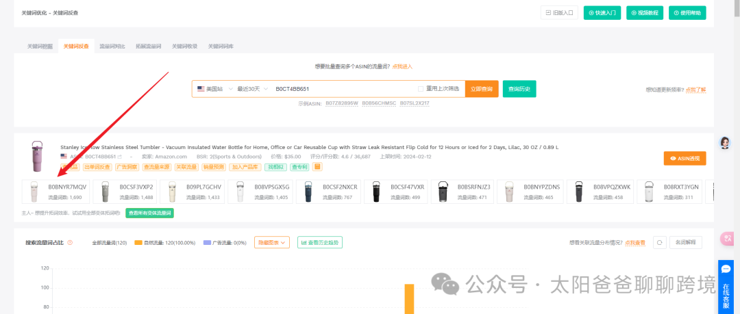Select example ASIN B07SL2X217
The width and height of the screenshot is (740, 314).
pos(415,103)
